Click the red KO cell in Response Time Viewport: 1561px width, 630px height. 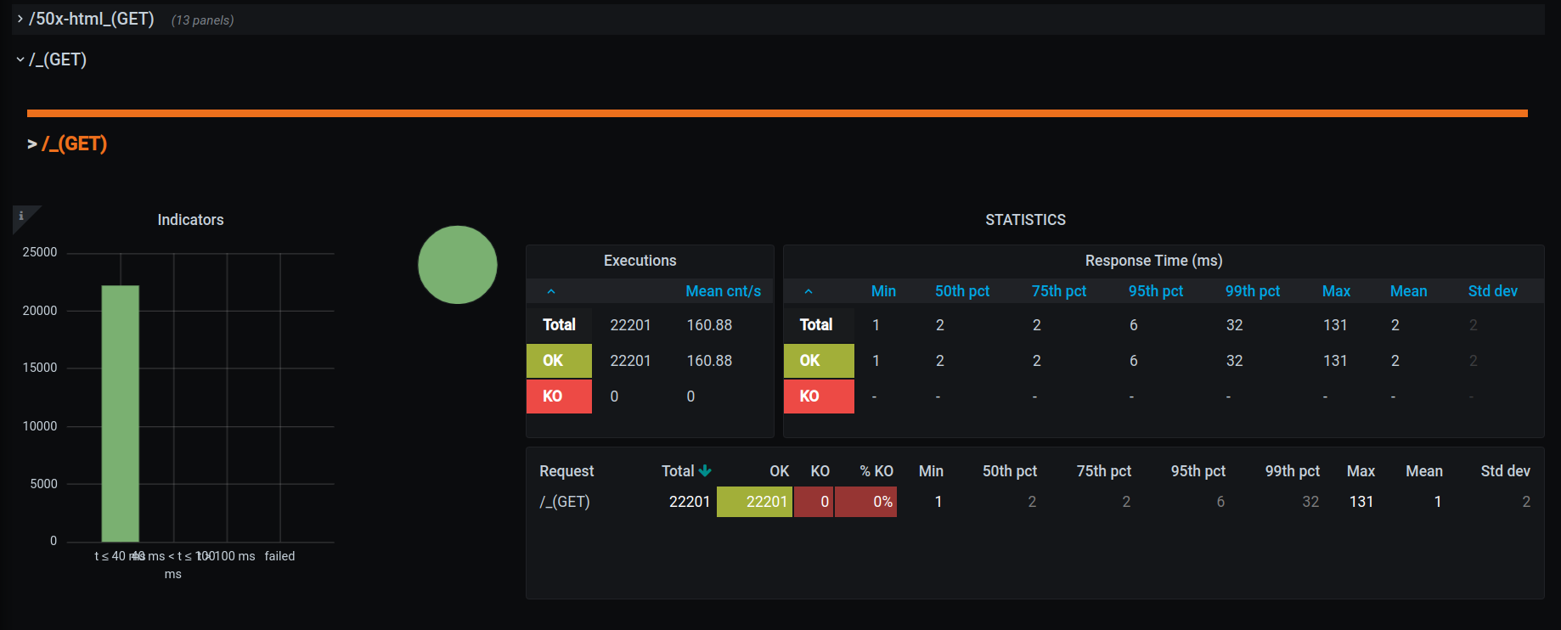(819, 397)
